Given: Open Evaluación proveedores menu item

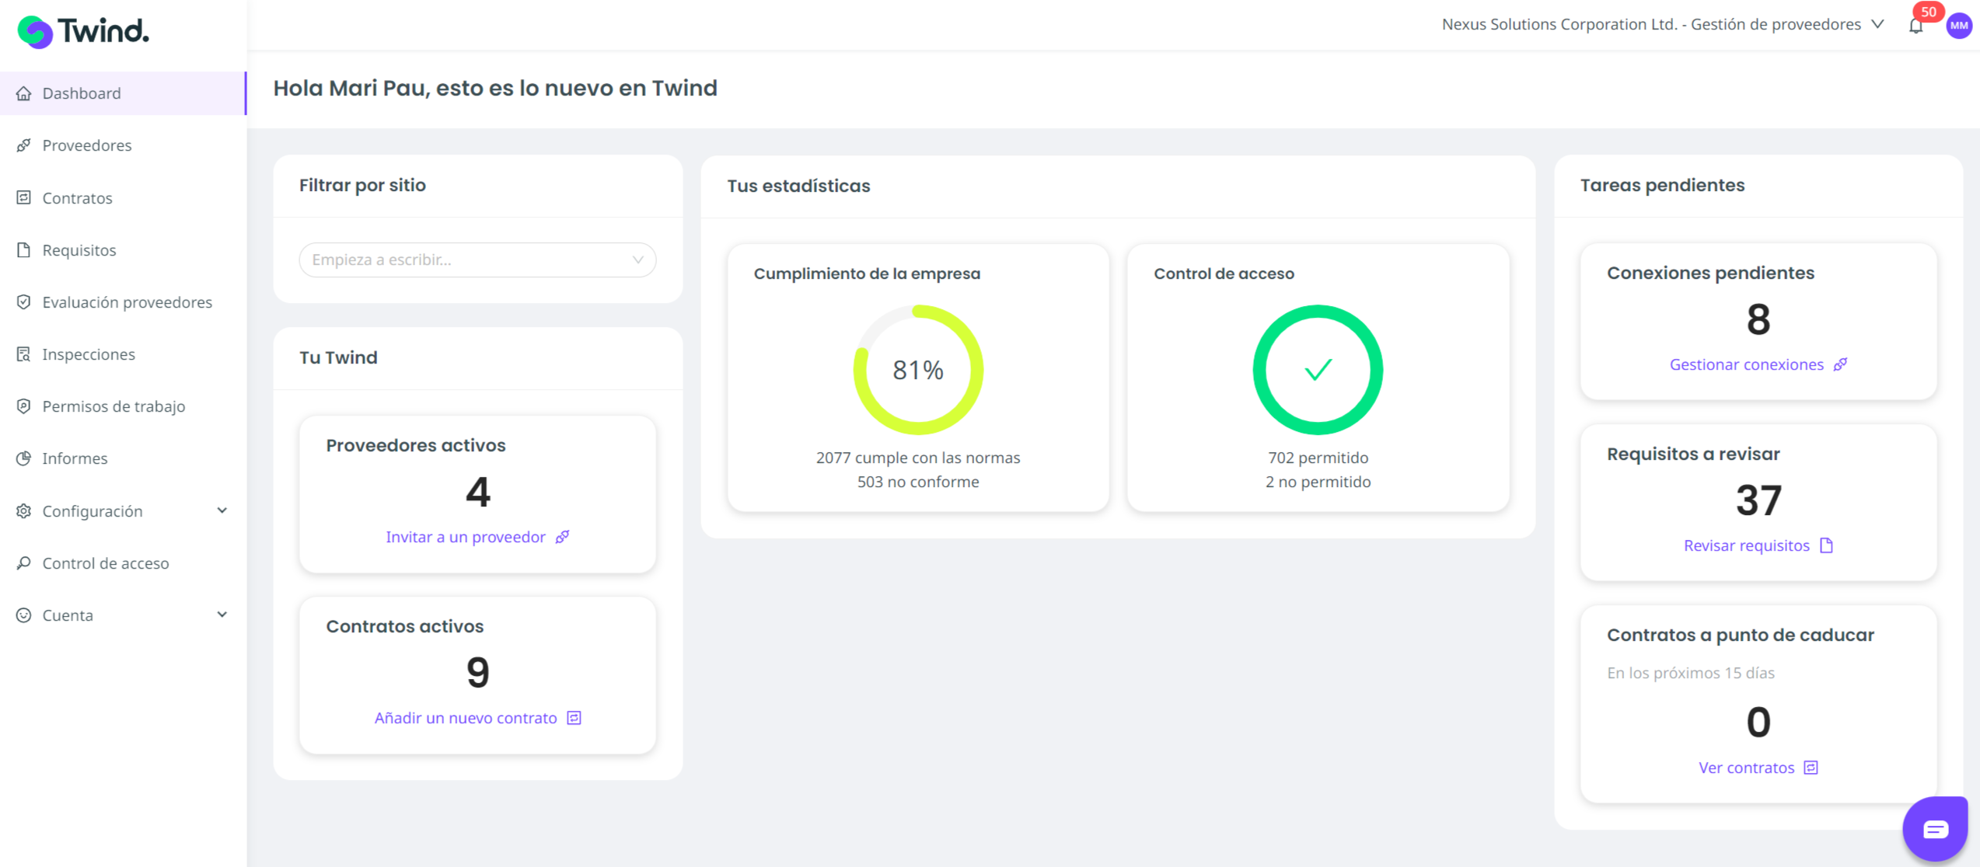Looking at the screenshot, I should pos(127,302).
